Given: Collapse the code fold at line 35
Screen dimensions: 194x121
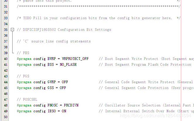Looking at the screenshot, I should tap(12, 30).
